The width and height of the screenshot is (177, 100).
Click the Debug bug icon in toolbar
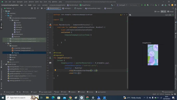point(145,5)
